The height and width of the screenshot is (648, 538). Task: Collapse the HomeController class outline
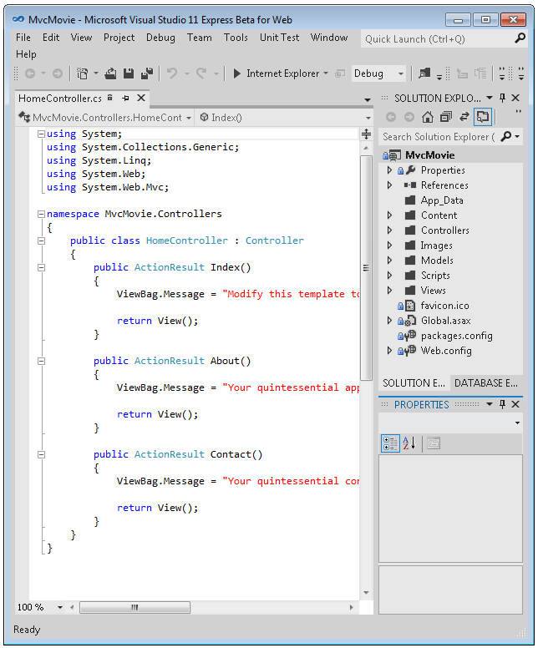pyautogui.click(x=41, y=241)
